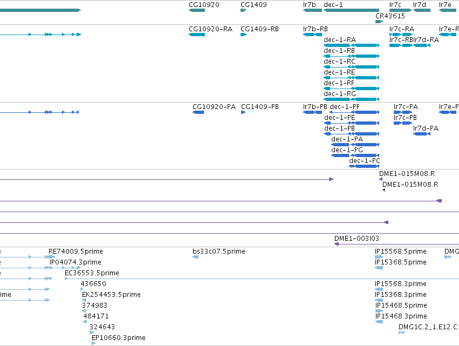Select the Ir7d gene feature

(x=422, y=10)
